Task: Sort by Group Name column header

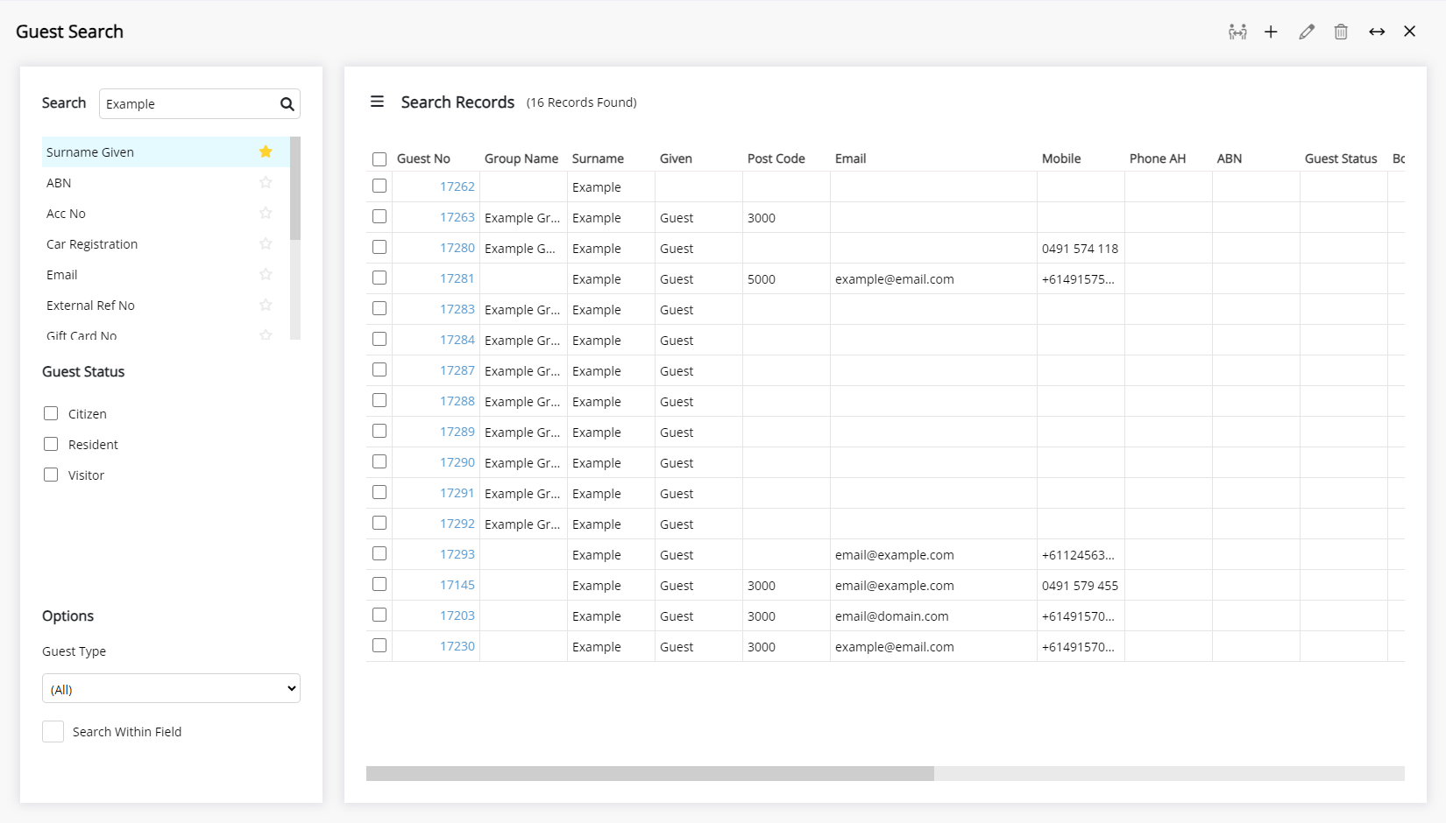Action: coord(521,158)
